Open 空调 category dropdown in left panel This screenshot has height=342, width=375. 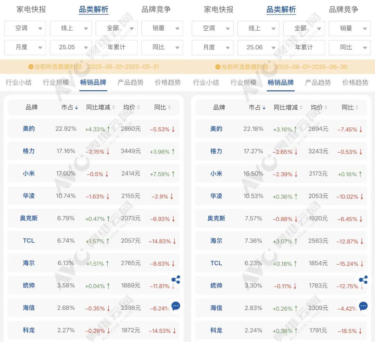pyautogui.click(x=25, y=28)
